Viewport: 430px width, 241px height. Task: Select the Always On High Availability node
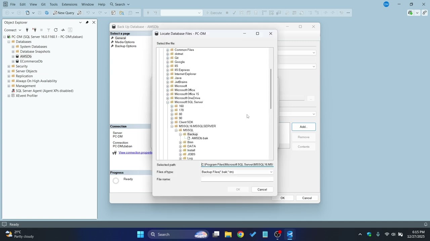pos(36,81)
